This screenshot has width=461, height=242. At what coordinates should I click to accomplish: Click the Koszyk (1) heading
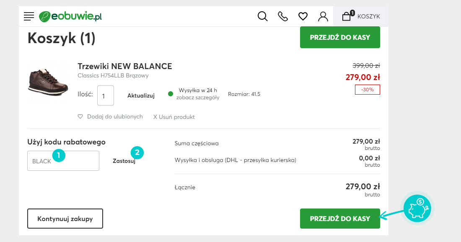point(62,38)
